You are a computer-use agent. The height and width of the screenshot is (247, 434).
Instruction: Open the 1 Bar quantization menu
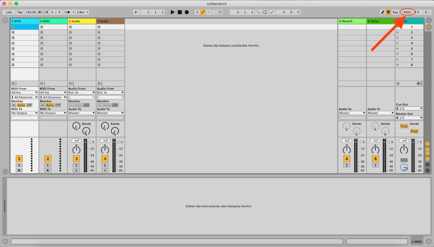click(82, 12)
